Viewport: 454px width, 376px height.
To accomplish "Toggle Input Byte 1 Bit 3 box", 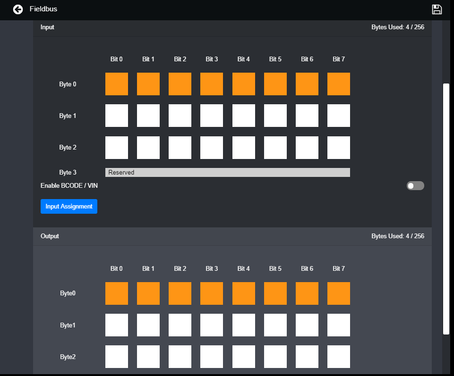I will [x=212, y=116].
